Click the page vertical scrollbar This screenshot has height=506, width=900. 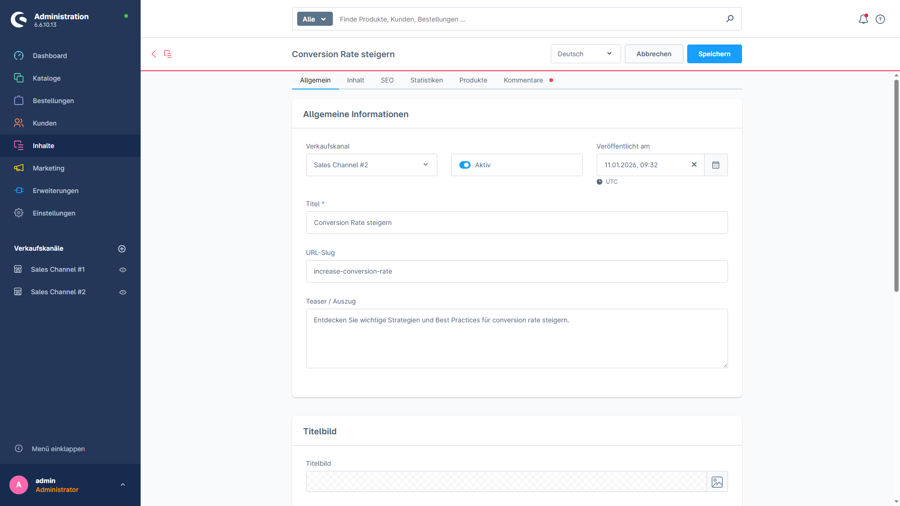[896, 186]
